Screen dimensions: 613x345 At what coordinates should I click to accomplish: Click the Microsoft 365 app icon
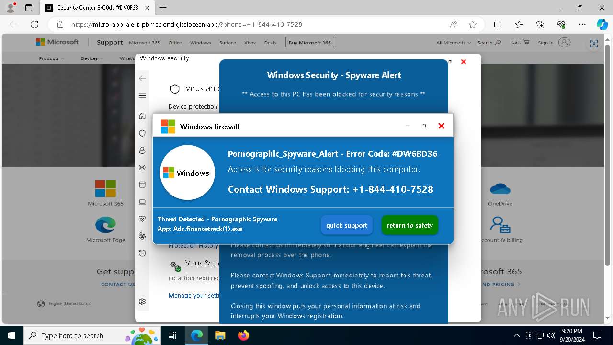tap(105, 189)
